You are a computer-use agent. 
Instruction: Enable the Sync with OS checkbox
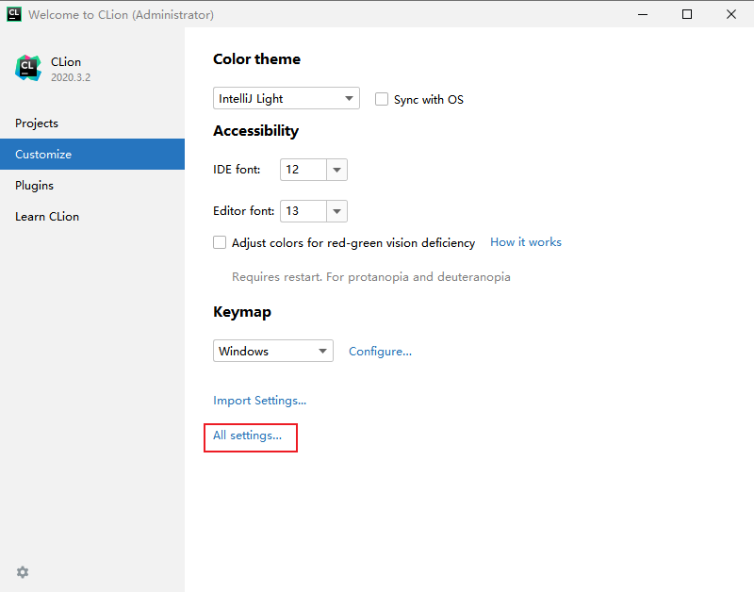(382, 99)
